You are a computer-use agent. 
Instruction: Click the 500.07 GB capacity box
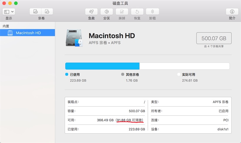tap(214, 38)
